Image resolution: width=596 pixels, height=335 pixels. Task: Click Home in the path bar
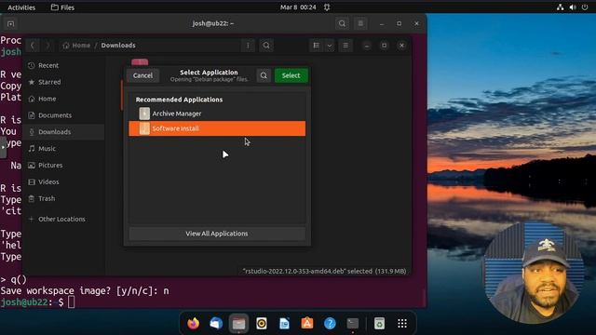(x=76, y=46)
